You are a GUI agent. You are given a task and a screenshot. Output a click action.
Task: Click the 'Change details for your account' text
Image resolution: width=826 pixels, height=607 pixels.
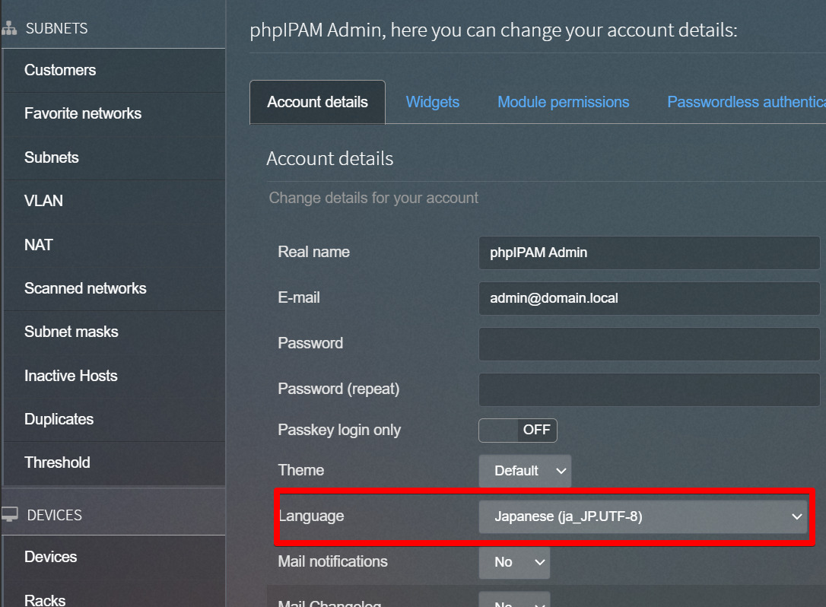coord(373,198)
